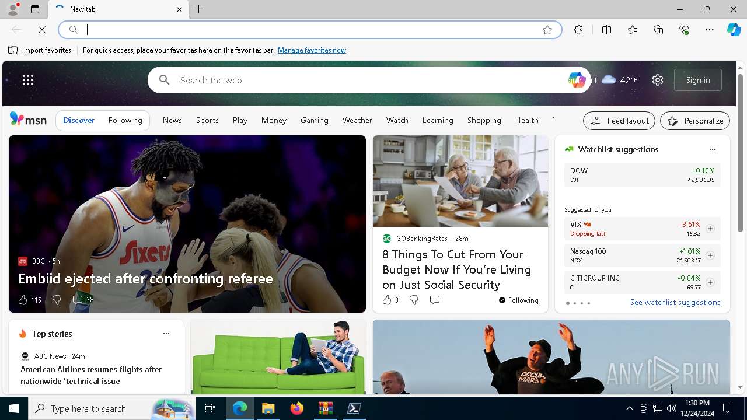Click the Personalize button
The width and height of the screenshot is (747, 420).
pos(695,121)
